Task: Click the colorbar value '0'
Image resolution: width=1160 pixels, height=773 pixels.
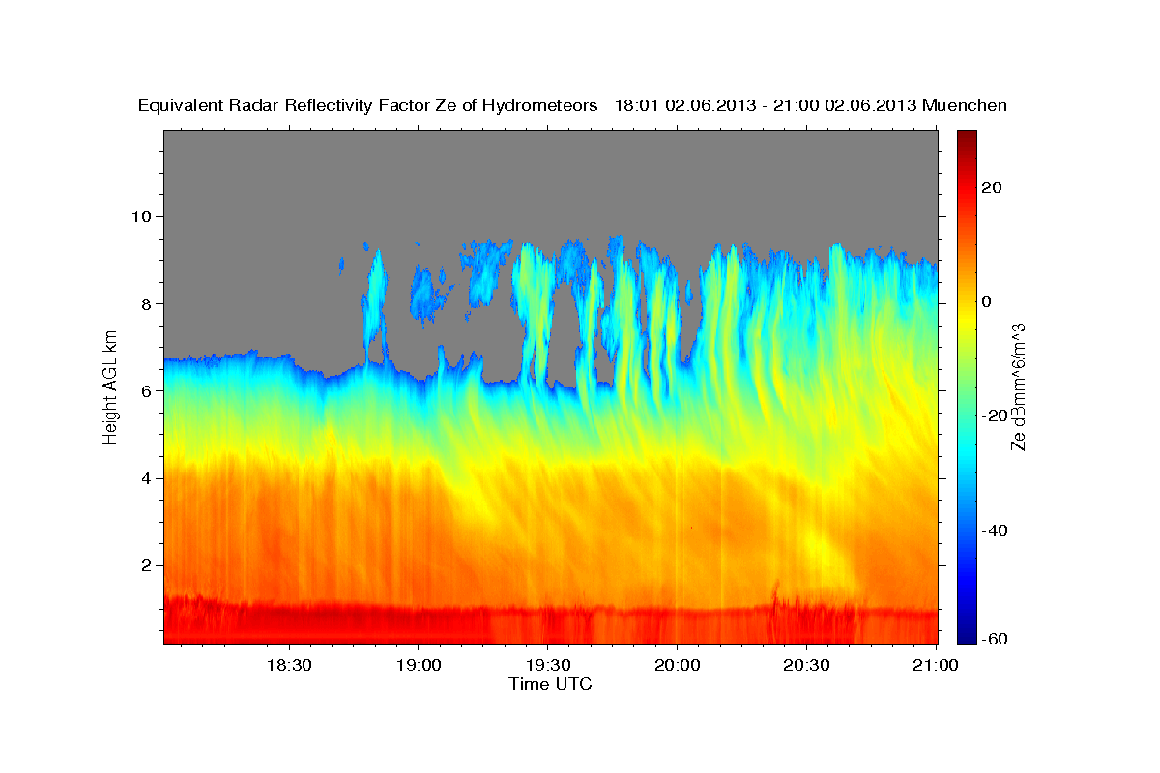Action: coord(988,301)
